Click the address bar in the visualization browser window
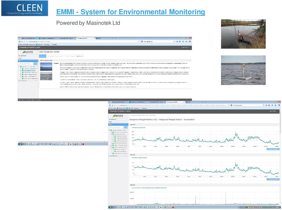The width and height of the screenshot is (282, 210). tap(169, 105)
